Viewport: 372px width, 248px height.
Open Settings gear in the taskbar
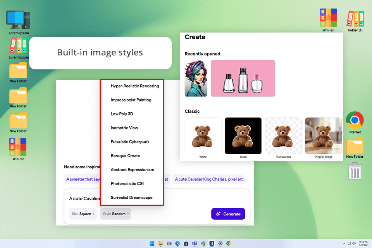click(220, 243)
